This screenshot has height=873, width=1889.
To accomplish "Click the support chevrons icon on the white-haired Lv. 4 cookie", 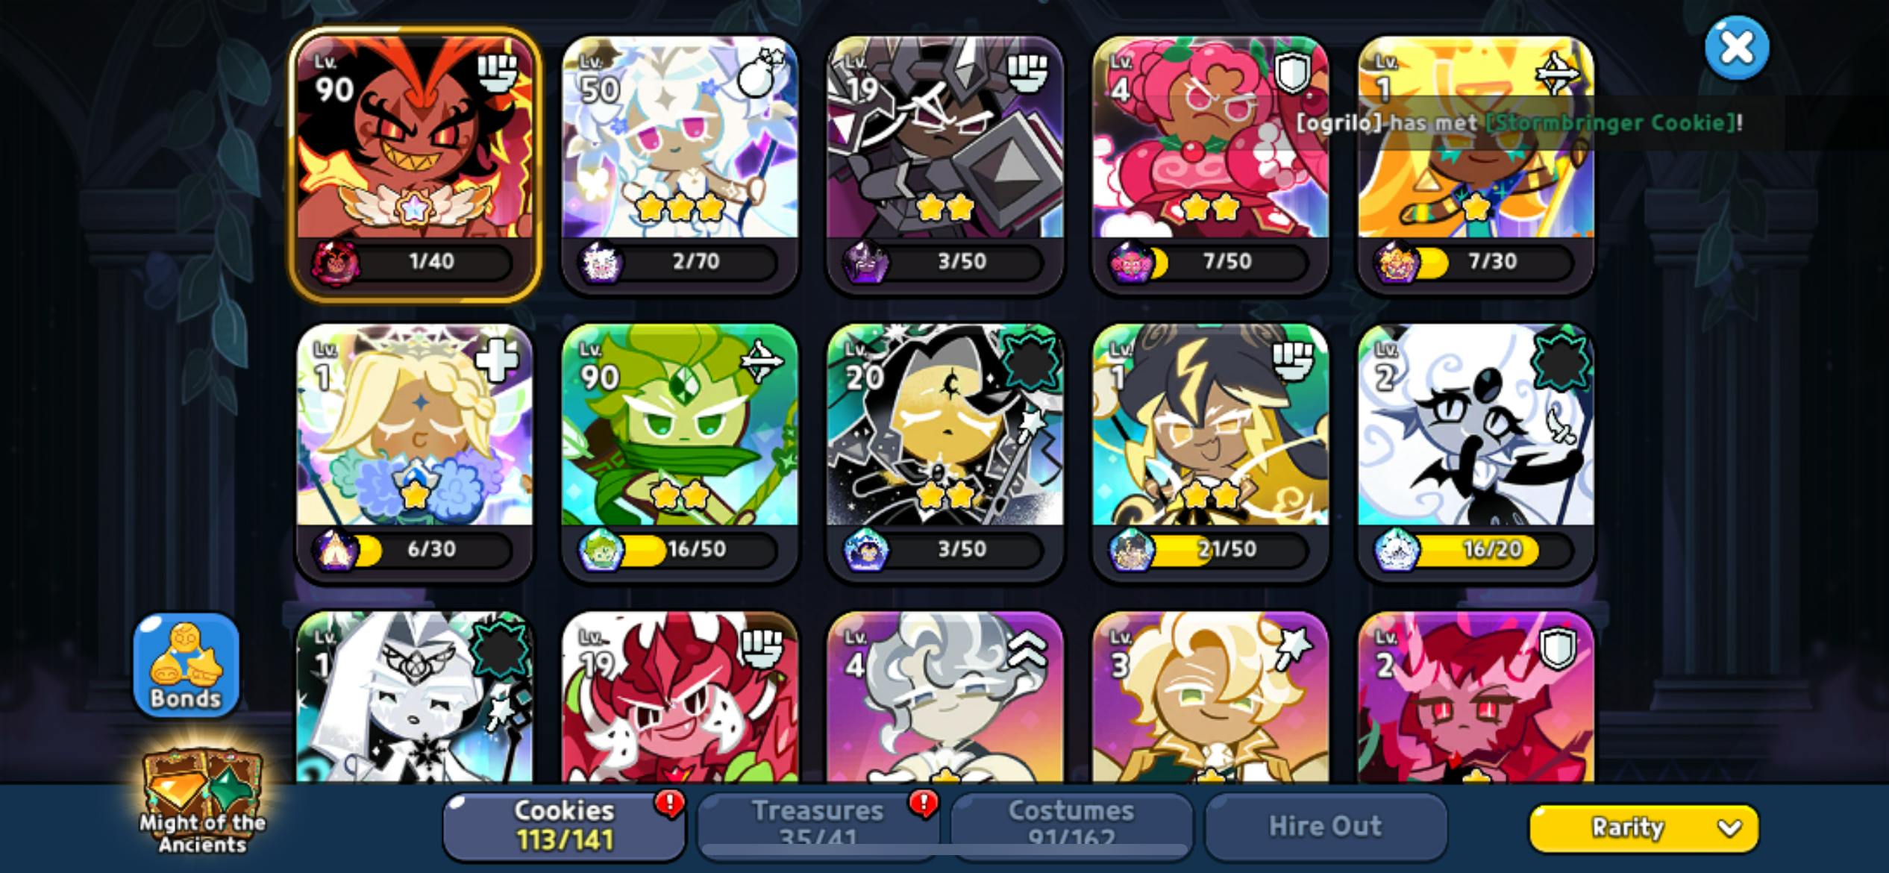I will 1027,649.
